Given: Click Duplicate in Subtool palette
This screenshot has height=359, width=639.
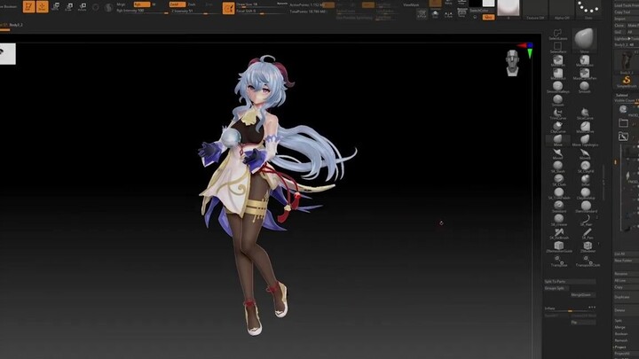Looking at the screenshot, I should tap(627, 297).
